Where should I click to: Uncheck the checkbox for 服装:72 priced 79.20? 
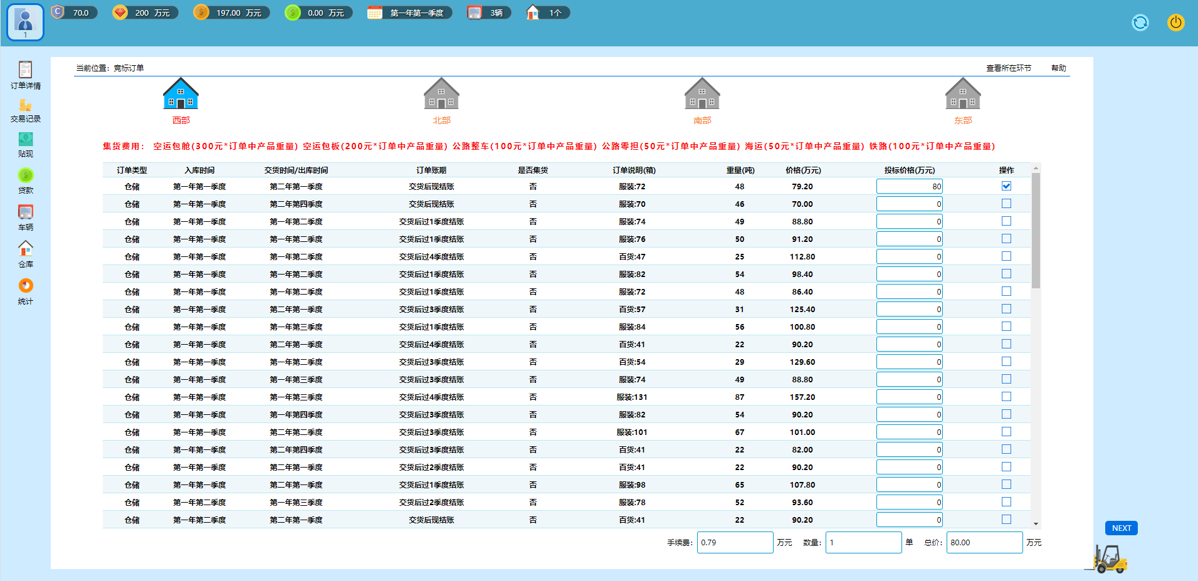click(x=1006, y=186)
